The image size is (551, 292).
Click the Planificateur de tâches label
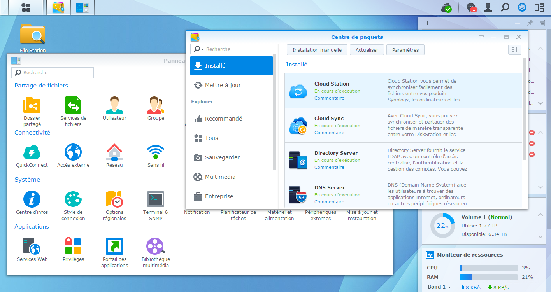(238, 215)
